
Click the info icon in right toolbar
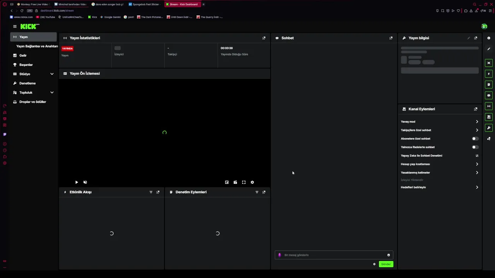[489, 38]
